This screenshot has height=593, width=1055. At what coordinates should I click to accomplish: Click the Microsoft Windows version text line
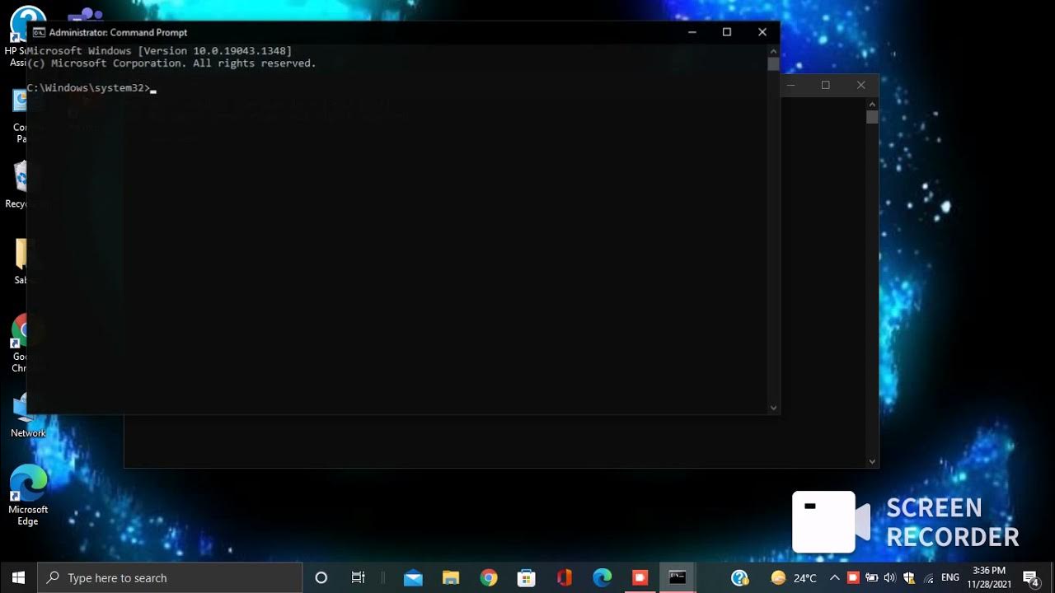(x=159, y=51)
